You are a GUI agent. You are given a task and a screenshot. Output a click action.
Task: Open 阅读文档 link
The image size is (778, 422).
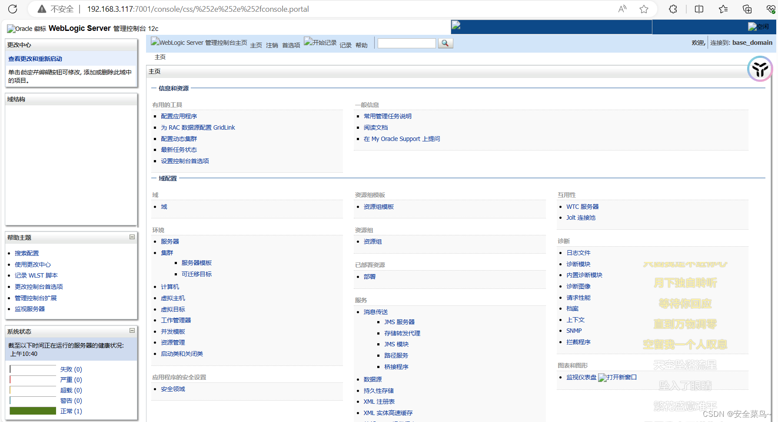click(x=376, y=127)
